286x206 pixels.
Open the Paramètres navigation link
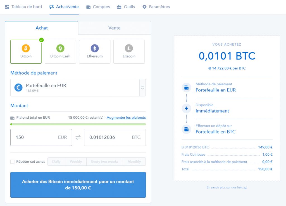[x=156, y=7]
